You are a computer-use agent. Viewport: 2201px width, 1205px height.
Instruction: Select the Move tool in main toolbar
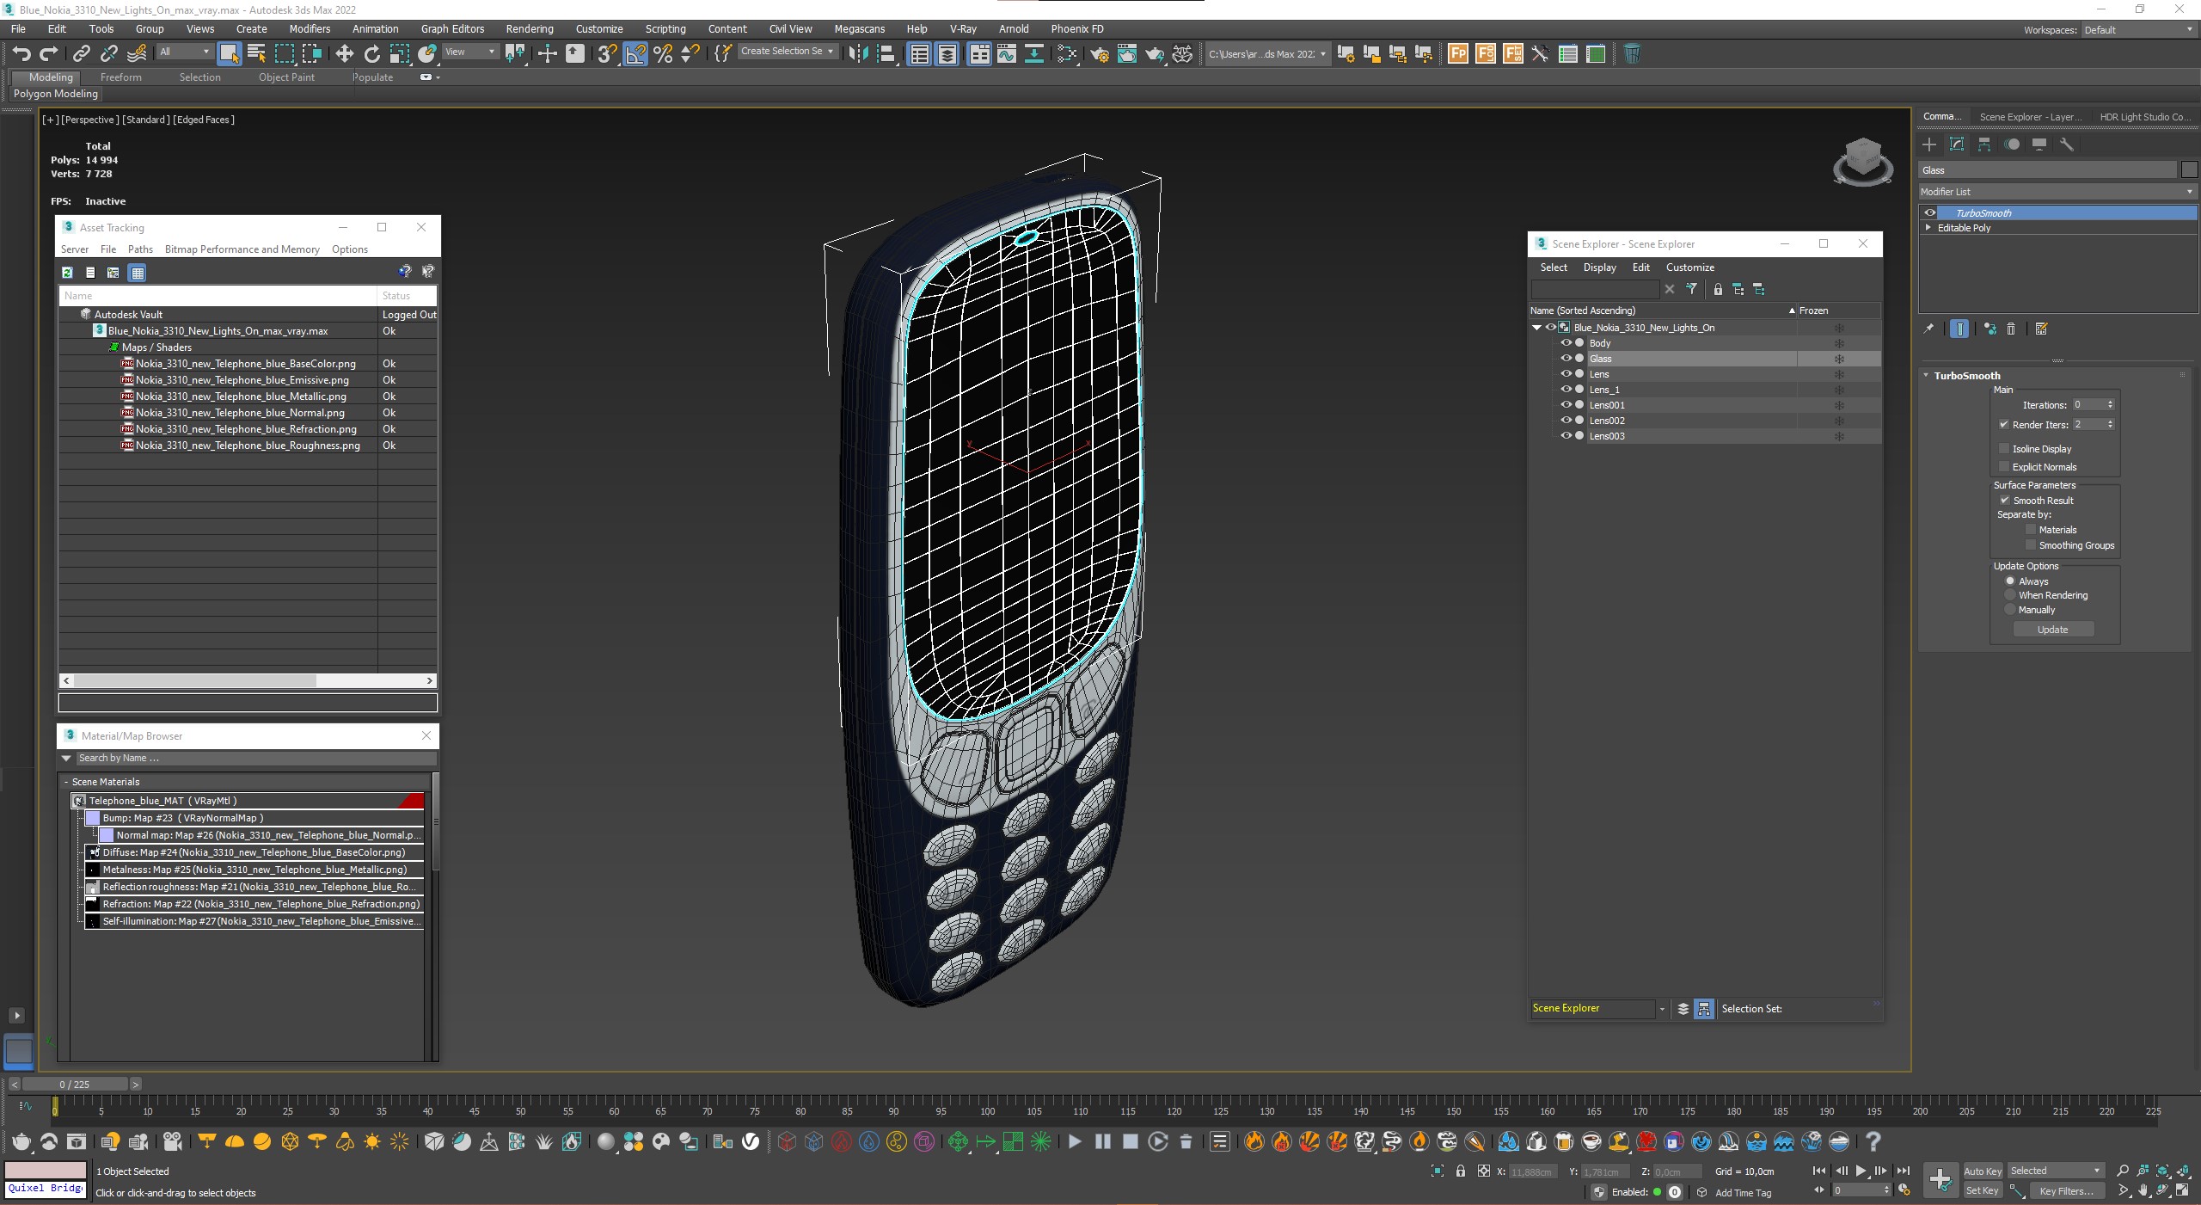[x=344, y=54]
